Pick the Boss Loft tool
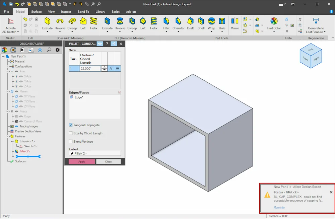The image size is (335, 219). coord(83,23)
